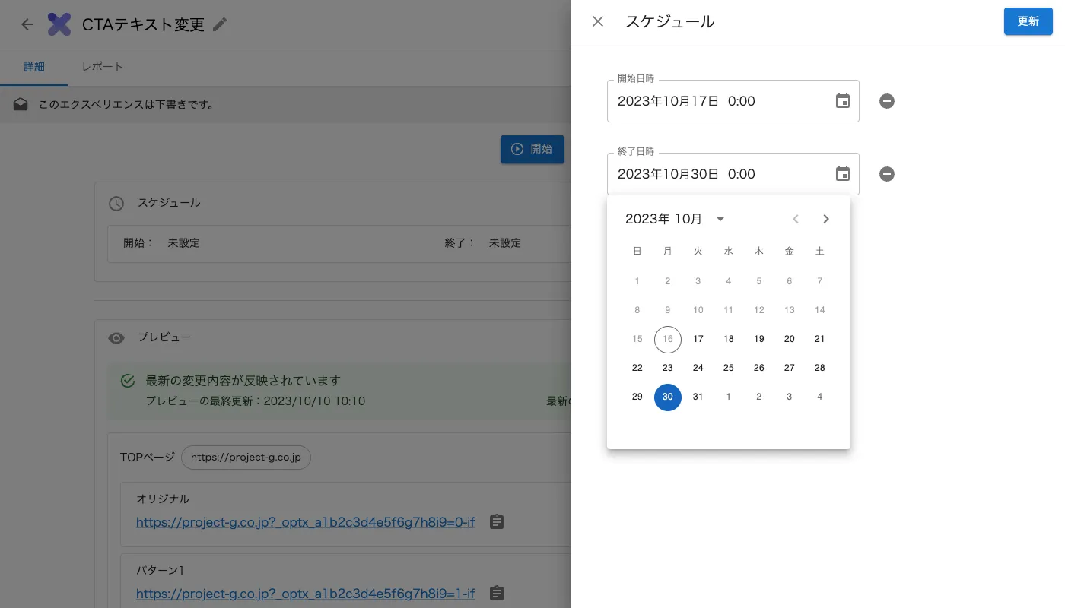Click the 開始日時 date input field
Image resolution: width=1065 pixels, height=608 pixels.
[733, 101]
